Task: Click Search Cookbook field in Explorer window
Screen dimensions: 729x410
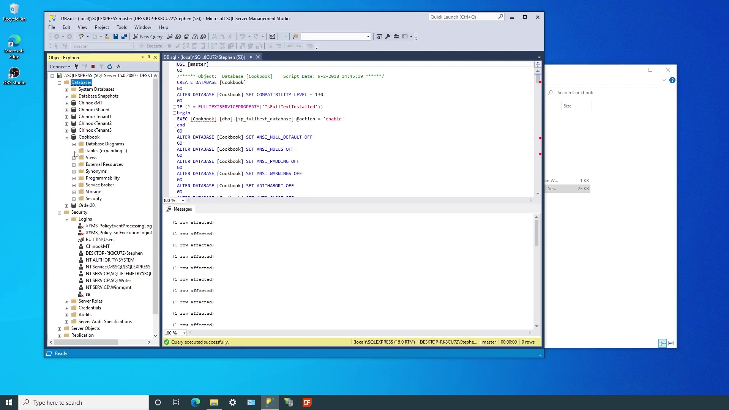Action: pos(609,93)
